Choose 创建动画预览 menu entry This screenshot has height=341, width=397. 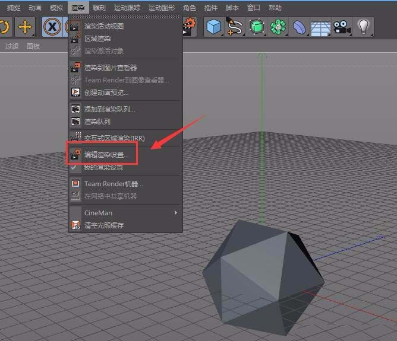pyautogui.click(x=125, y=93)
